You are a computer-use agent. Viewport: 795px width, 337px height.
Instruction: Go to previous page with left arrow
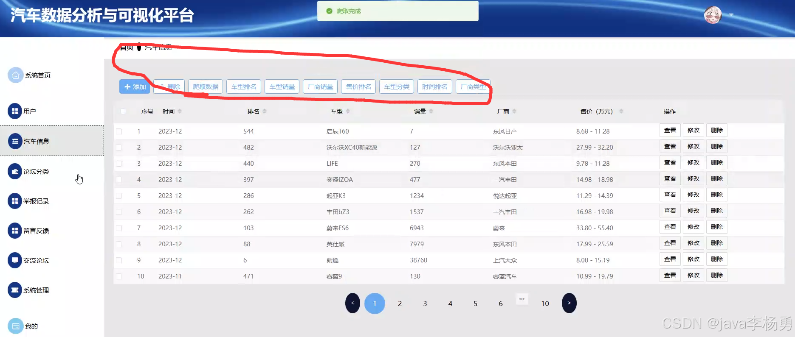(x=352, y=303)
